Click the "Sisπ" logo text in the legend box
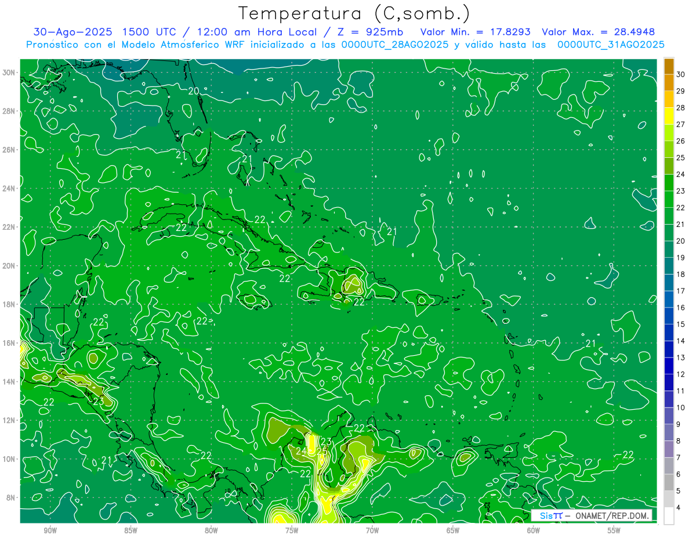 pyautogui.click(x=551, y=515)
